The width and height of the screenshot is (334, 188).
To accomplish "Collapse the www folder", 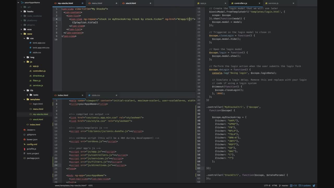I will pyautogui.click(x=21, y=34).
